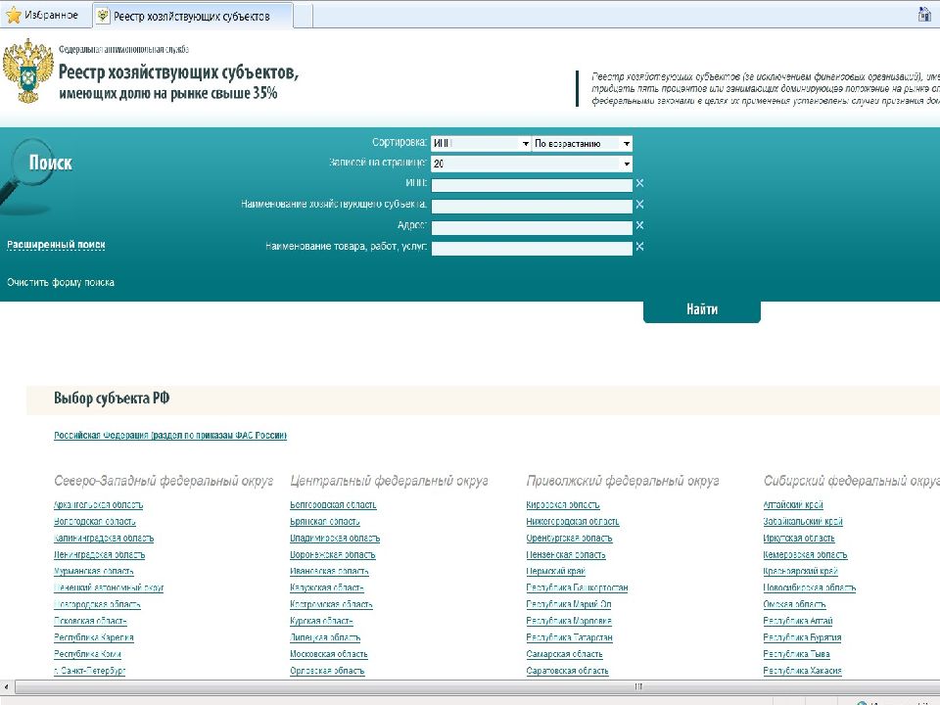Focus the Наименование товара, работ, услуг field
Image resolution: width=940 pixels, height=705 pixels.
(x=532, y=248)
